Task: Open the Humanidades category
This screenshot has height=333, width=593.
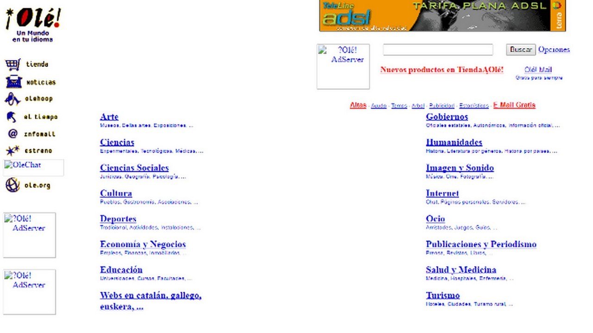Action: coord(454,142)
